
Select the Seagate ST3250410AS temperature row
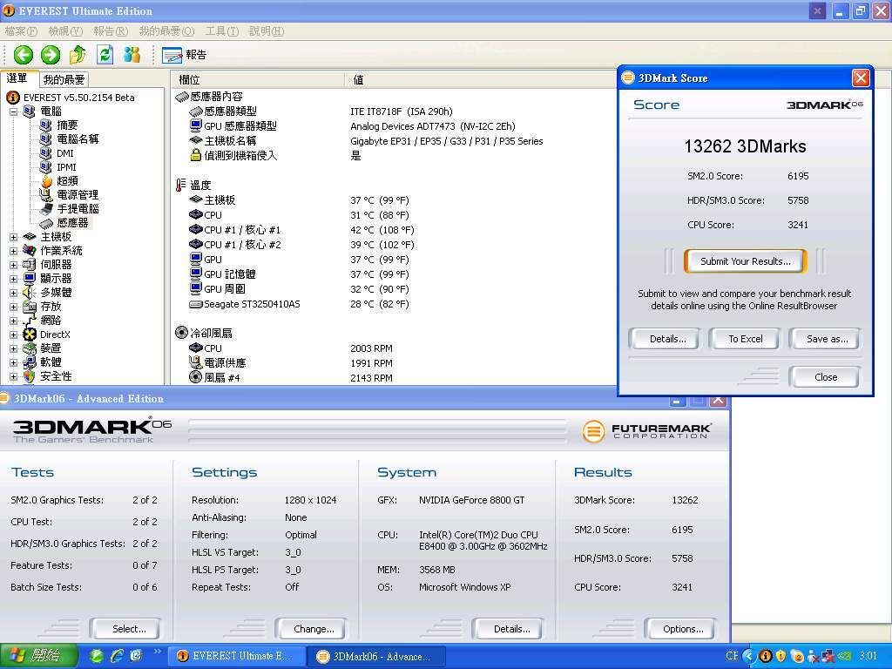[x=299, y=304]
